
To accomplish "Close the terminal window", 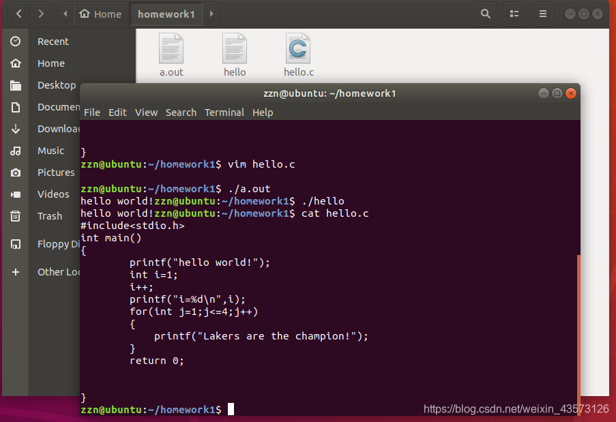I will click(x=571, y=93).
